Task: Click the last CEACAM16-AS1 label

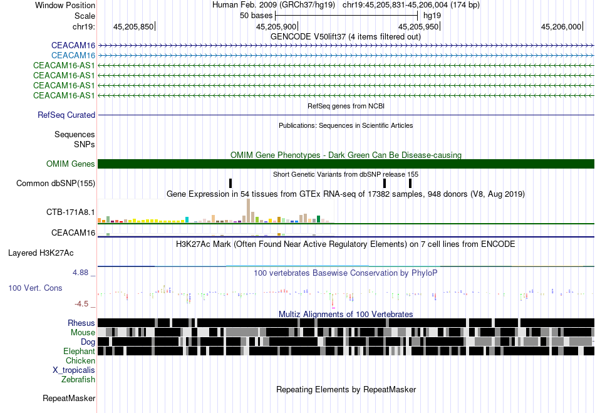Action: coord(64,95)
